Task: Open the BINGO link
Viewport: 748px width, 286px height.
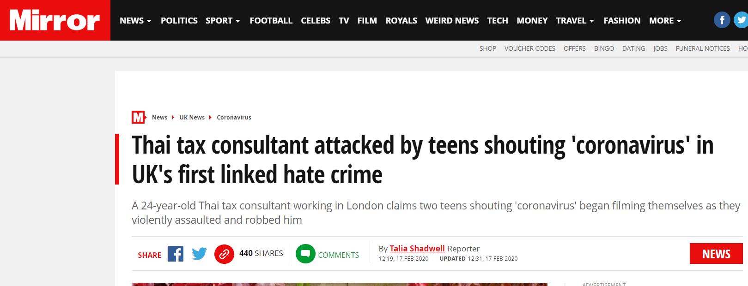Action: pyautogui.click(x=604, y=48)
